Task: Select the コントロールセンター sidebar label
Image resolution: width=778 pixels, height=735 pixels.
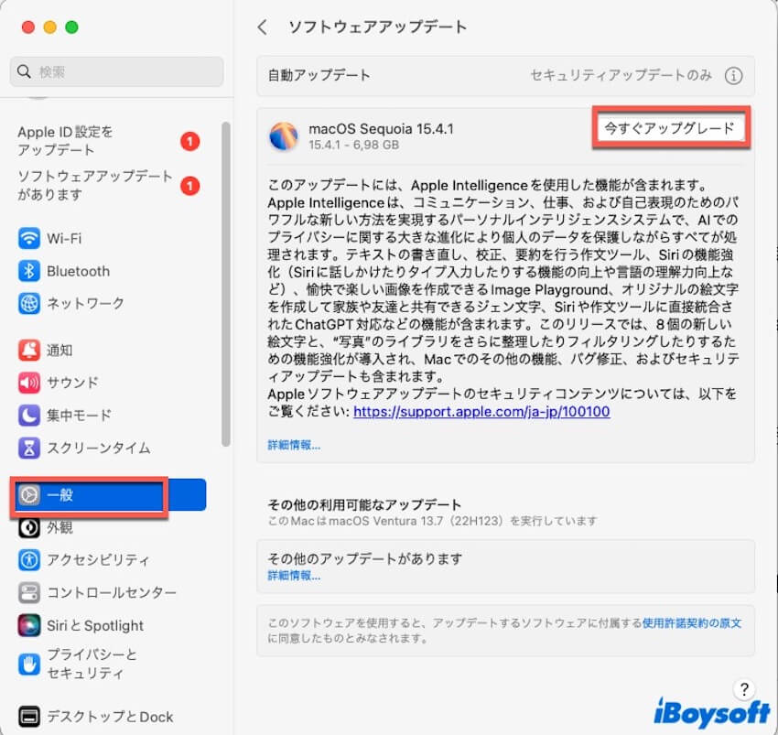Action: click(112, 592)
